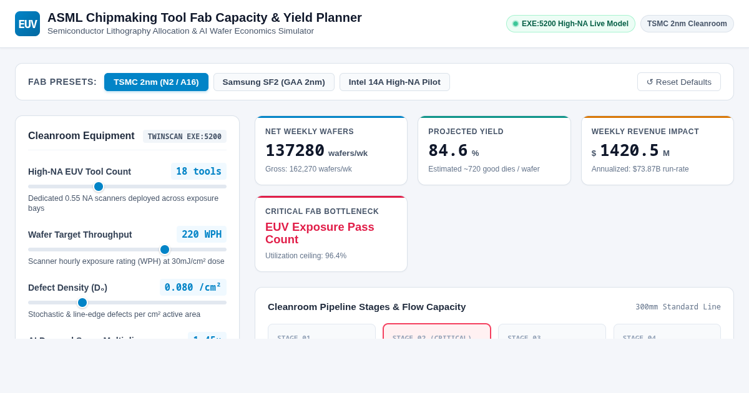Click Net Weekly Wafers value 137280
The height and width of the screenshot is (393, 749).
[295, 150]
